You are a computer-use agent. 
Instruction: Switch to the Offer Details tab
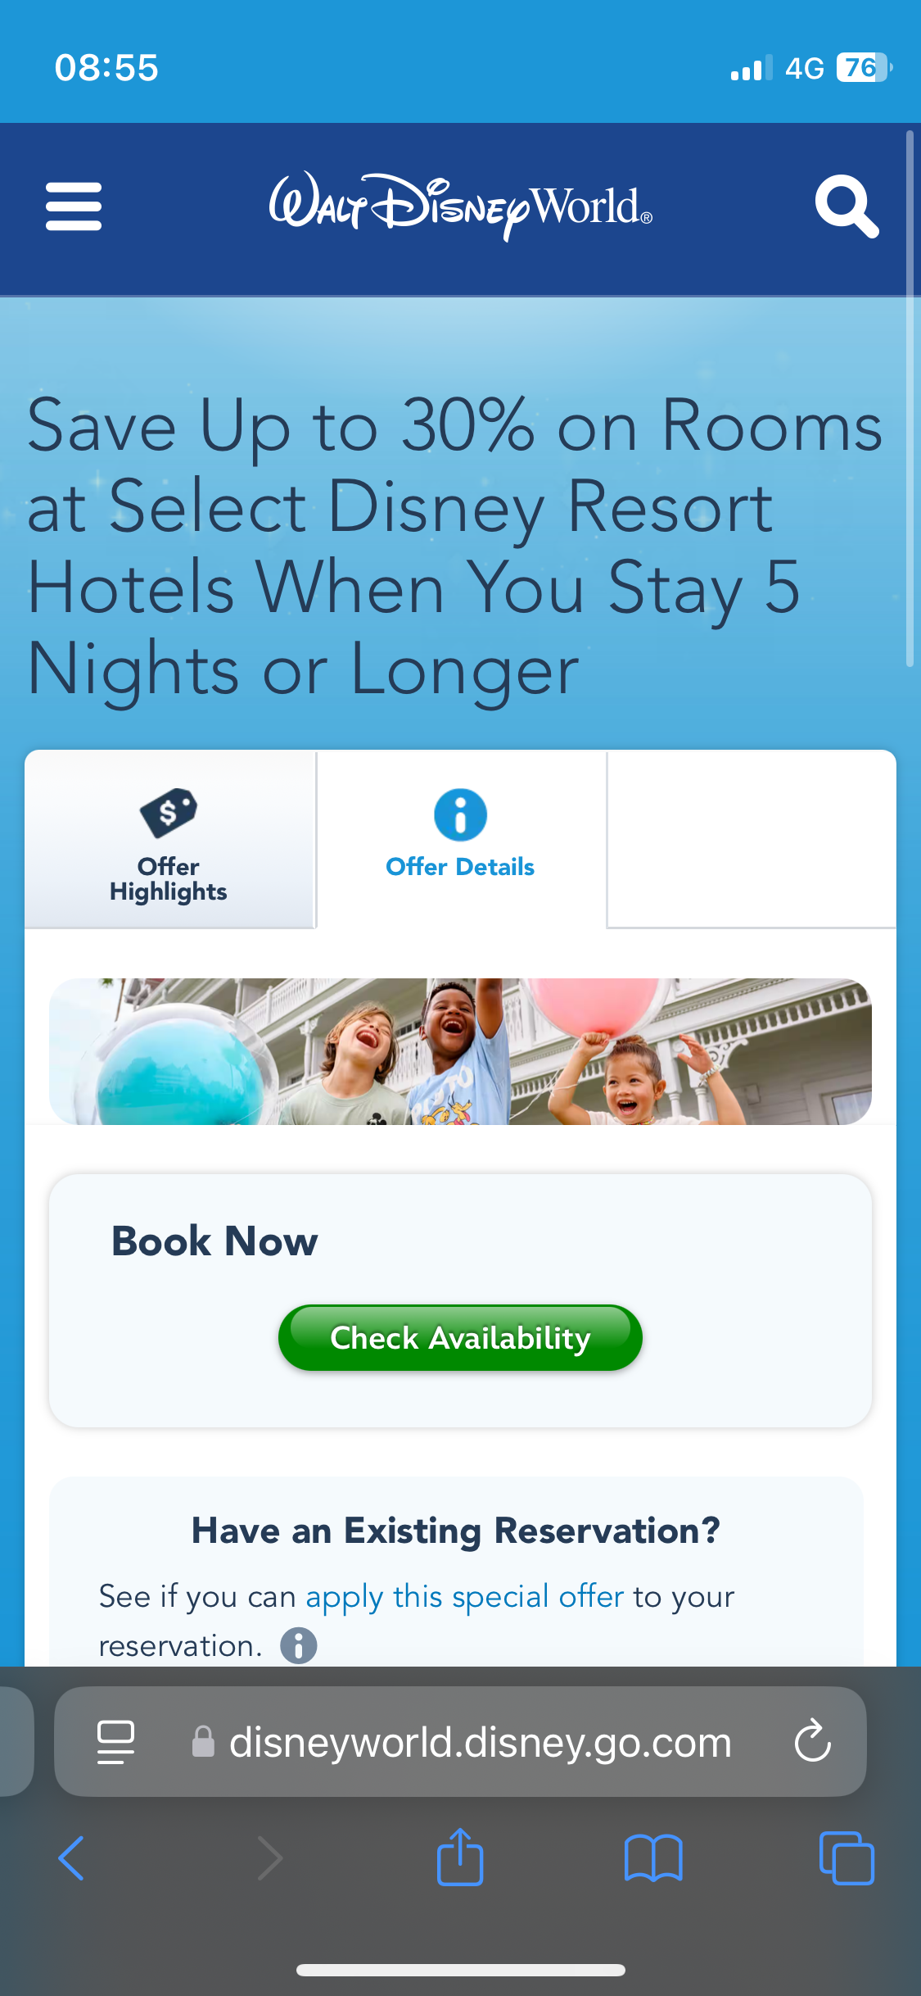point(461,840)
